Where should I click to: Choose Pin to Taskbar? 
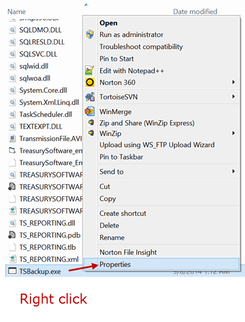tap(121, 157)
